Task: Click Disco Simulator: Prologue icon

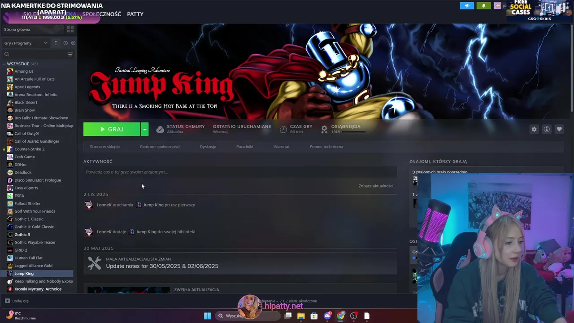Action: tap(10, 180)
